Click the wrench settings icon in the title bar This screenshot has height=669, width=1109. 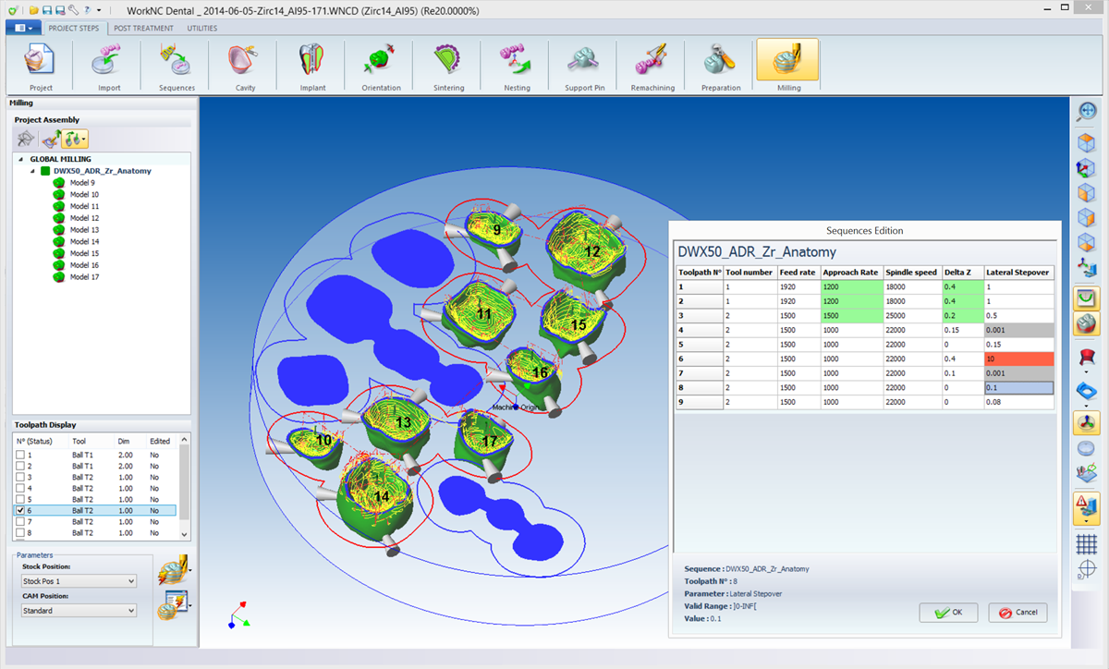pos(73,9)
